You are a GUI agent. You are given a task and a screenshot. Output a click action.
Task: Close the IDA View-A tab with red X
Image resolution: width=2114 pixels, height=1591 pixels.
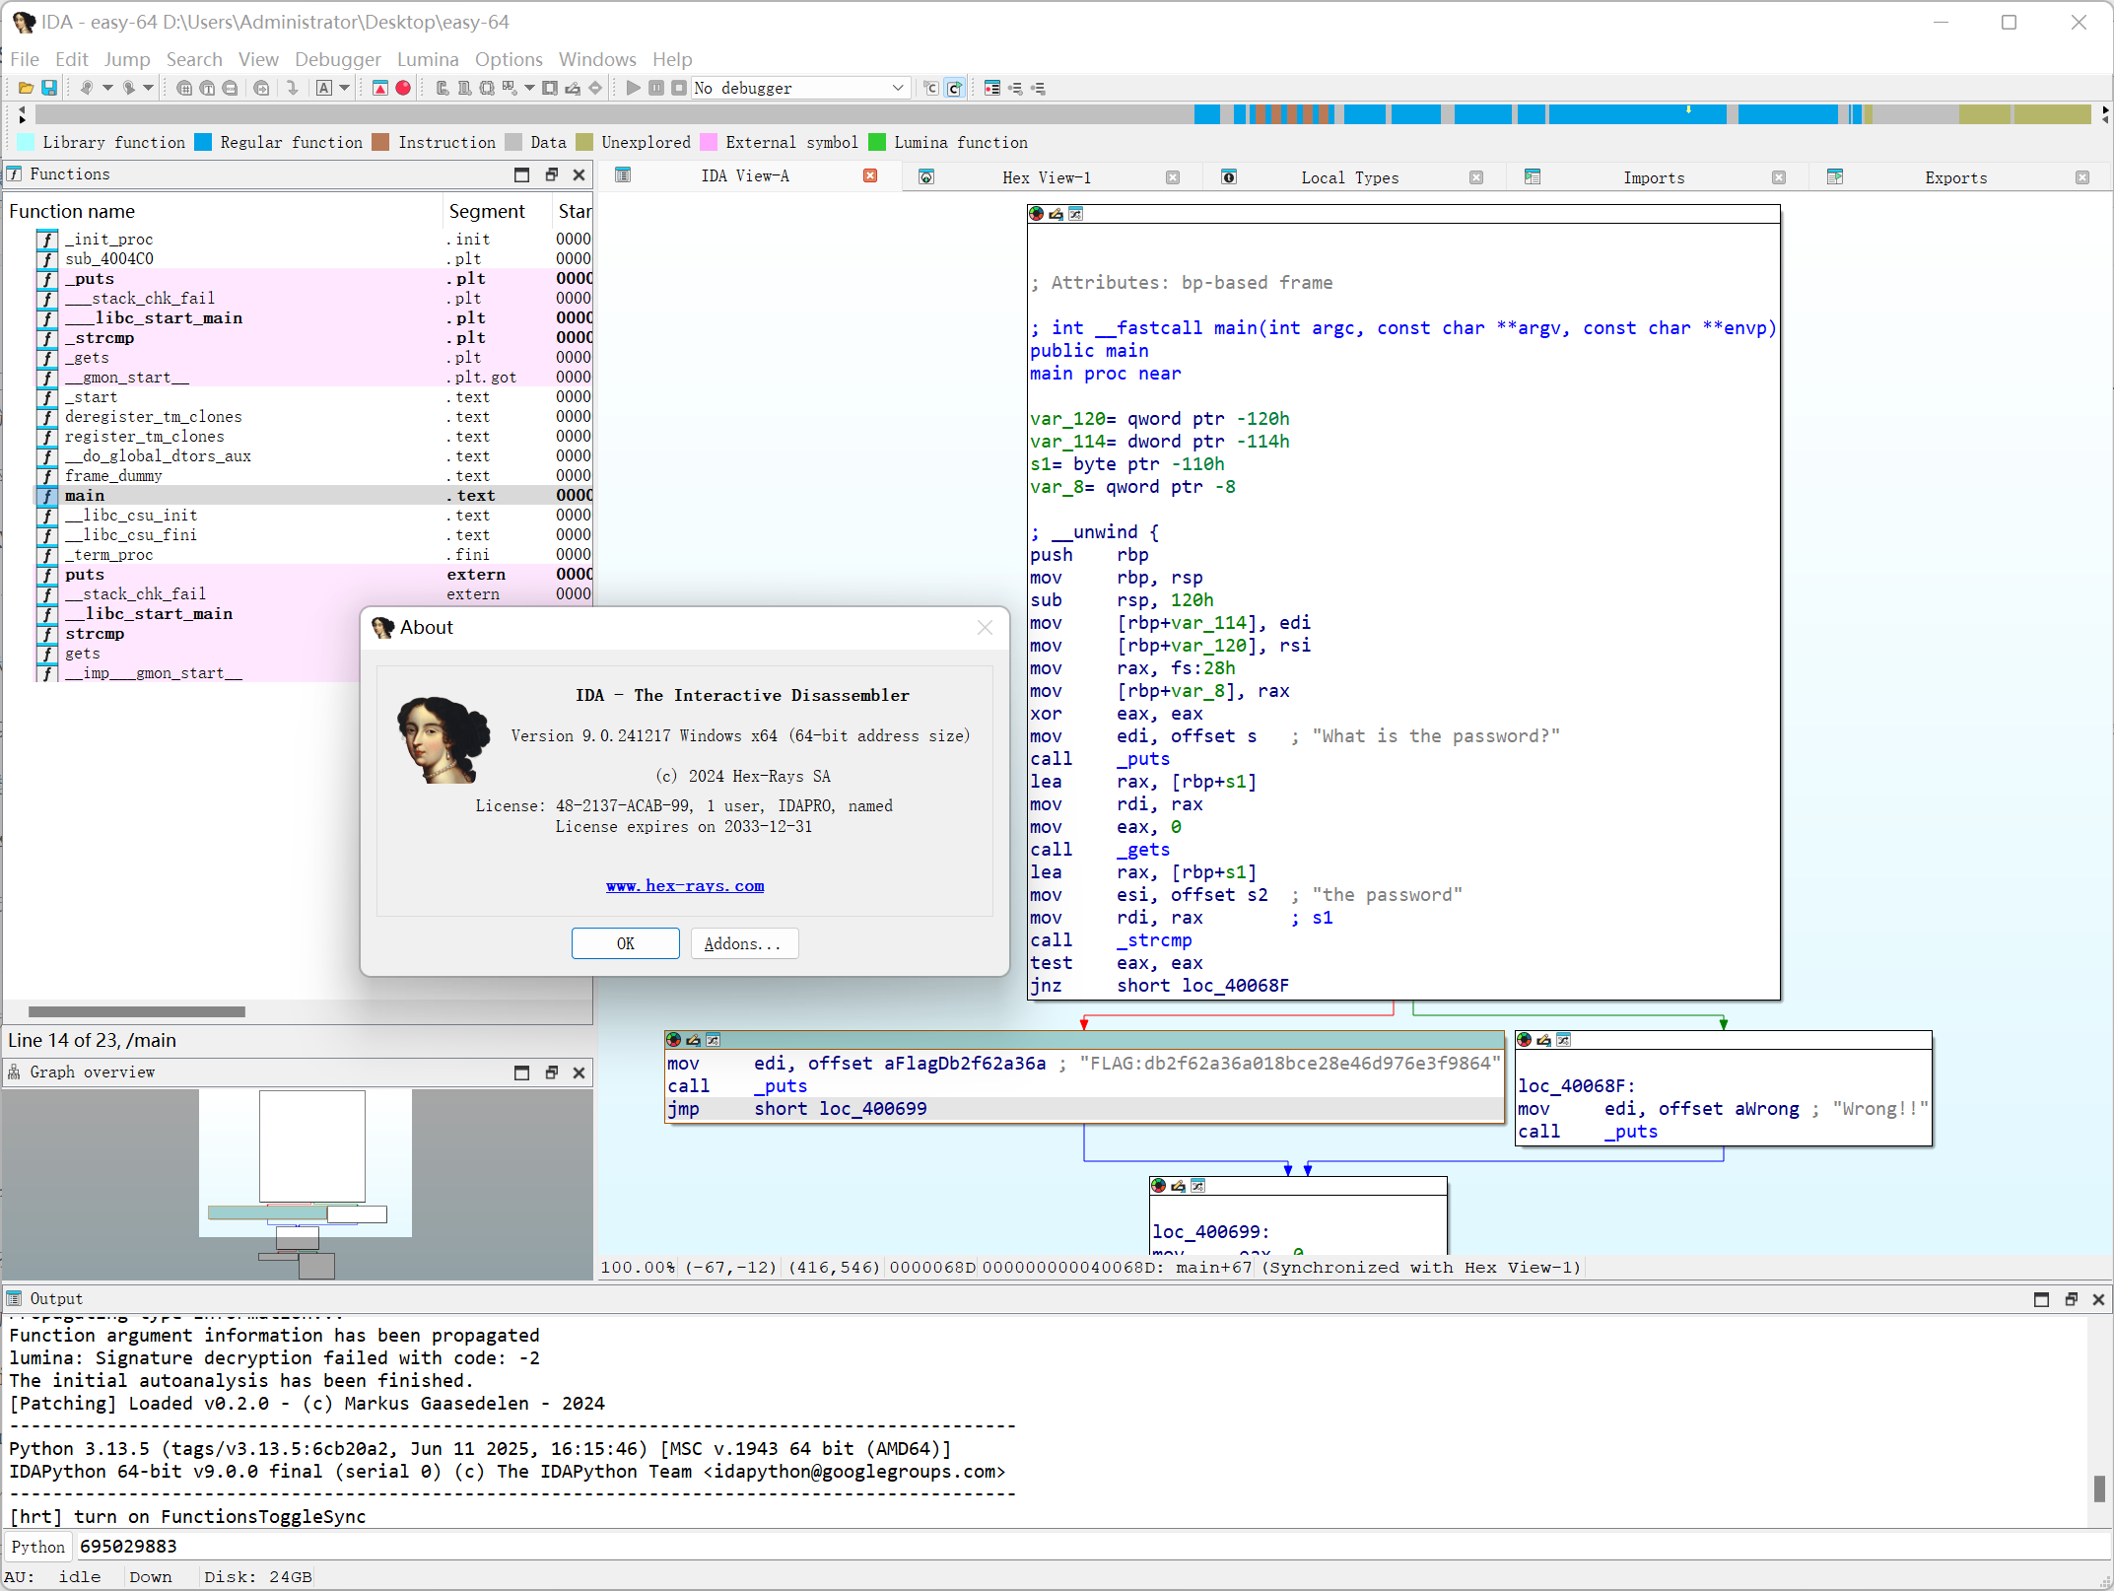tap(870, 175)
